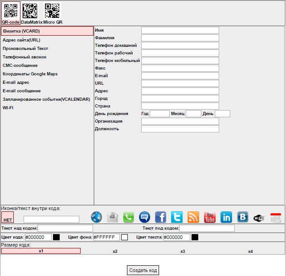Choose the Wi-Fi icon for code

[x=259, y=218]
